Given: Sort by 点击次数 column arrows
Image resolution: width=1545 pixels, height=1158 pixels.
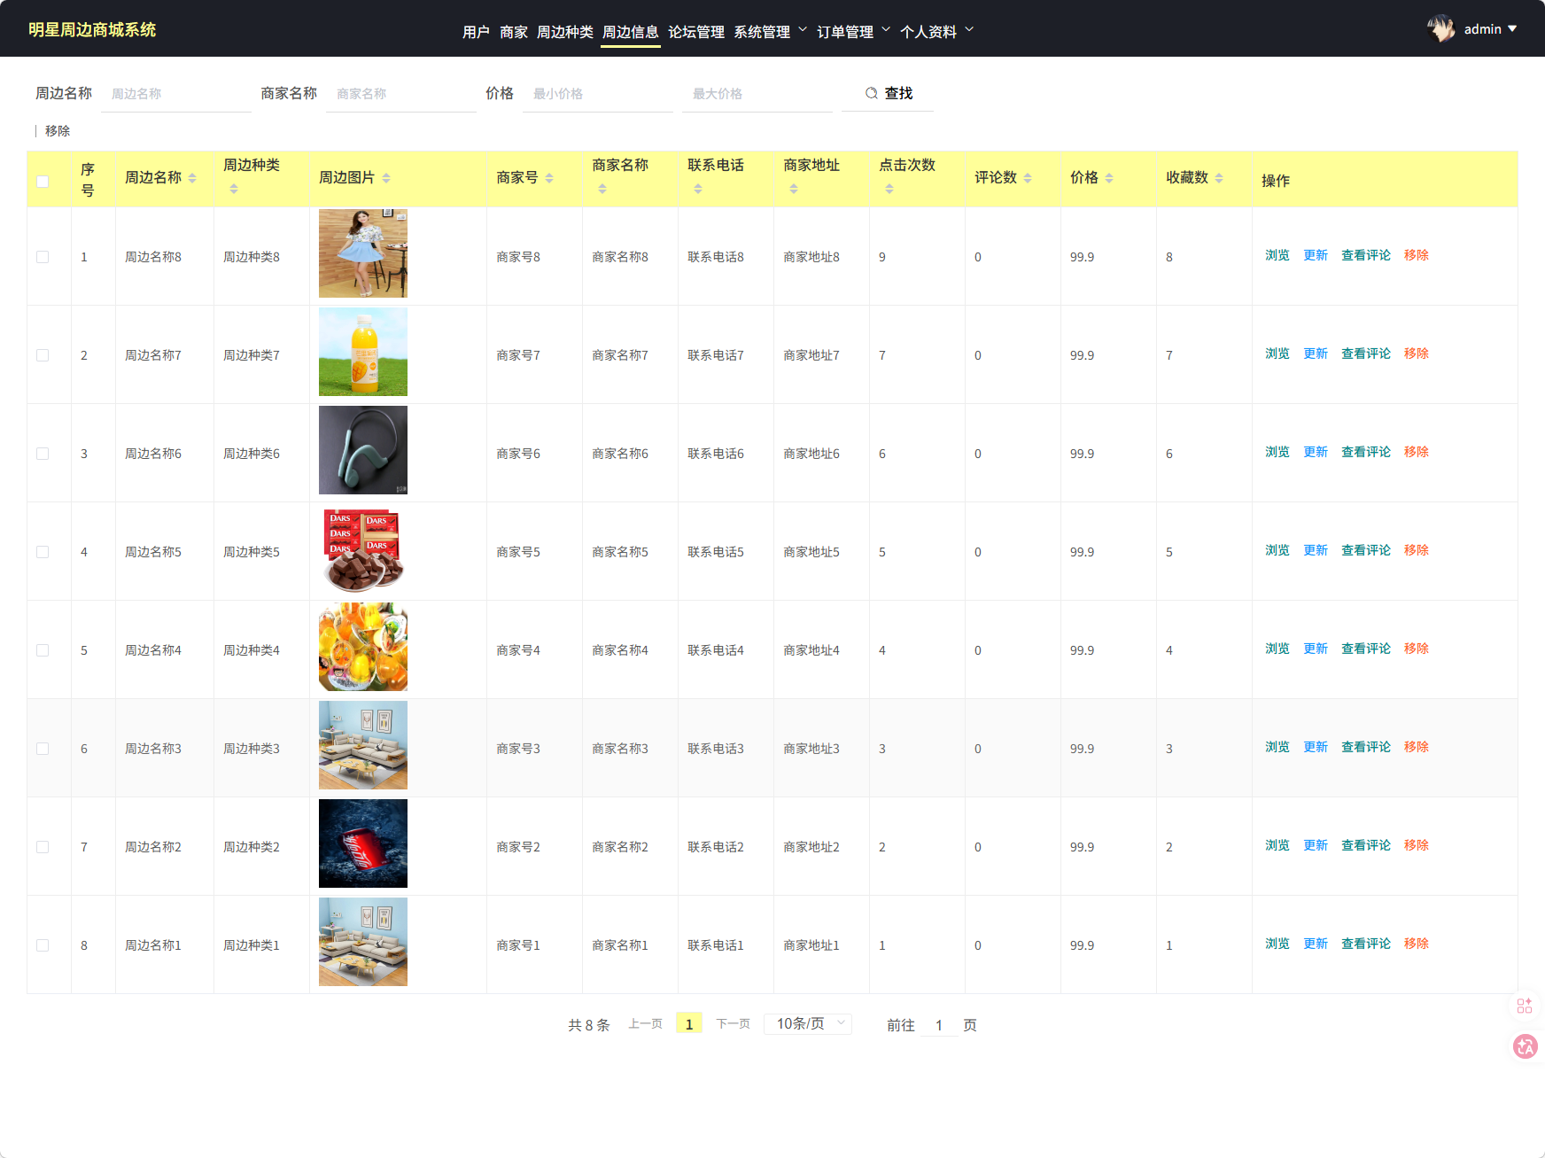Looking at the screenshot, I should pos(889,189).
